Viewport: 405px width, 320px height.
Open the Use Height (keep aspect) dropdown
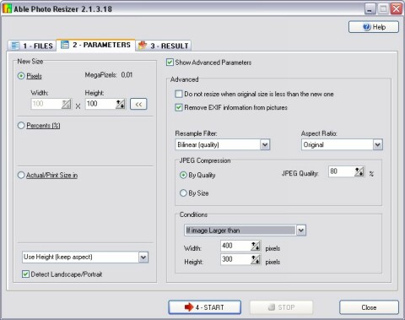(x=143, y=258)
